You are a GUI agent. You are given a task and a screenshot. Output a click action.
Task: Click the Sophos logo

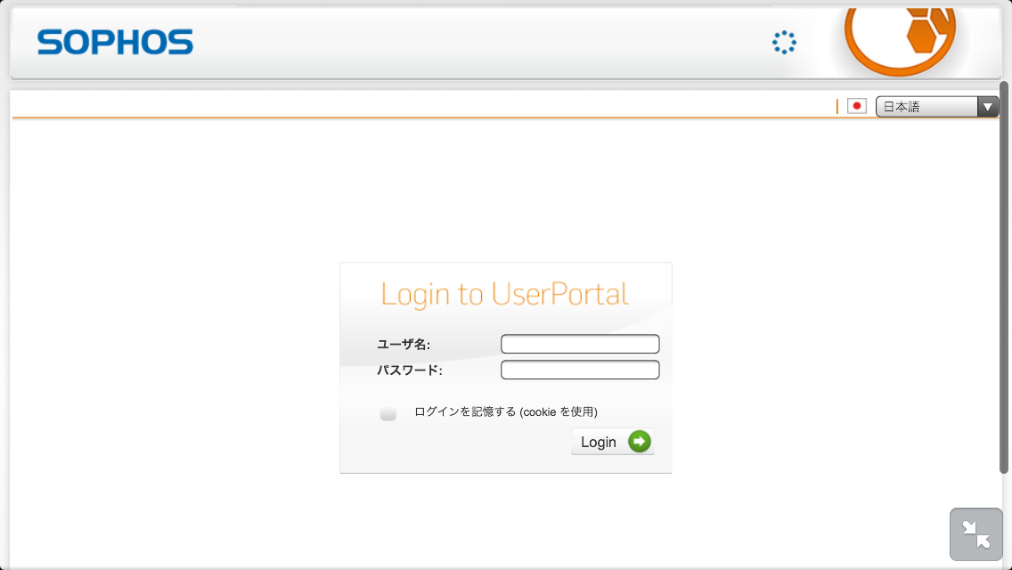(115, 42)
